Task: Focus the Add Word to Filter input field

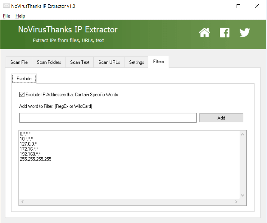Action: [x=108, y=118]
